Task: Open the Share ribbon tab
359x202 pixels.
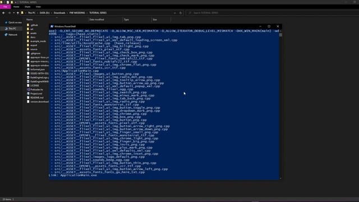Action: [27, 7]
